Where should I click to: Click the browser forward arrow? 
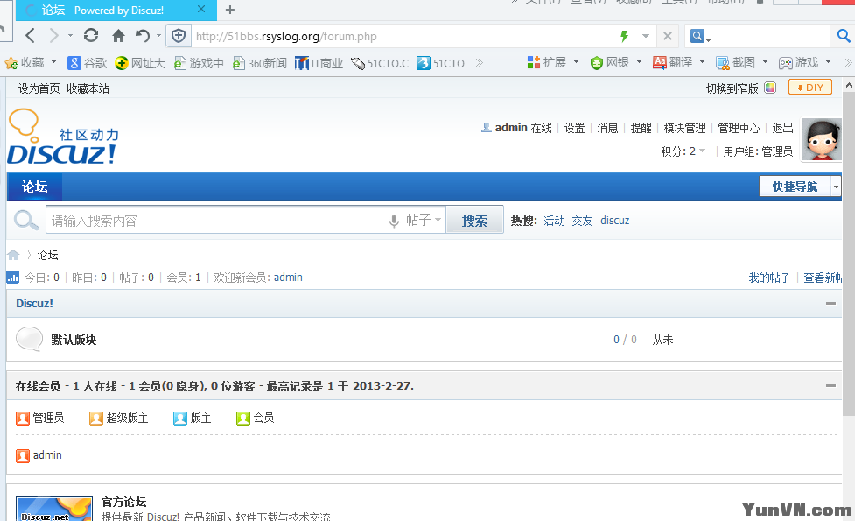click(53, 36)
